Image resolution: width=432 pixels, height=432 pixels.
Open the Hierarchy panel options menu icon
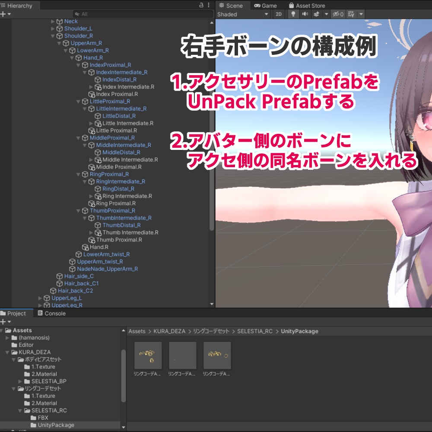(x=209, y=5)
